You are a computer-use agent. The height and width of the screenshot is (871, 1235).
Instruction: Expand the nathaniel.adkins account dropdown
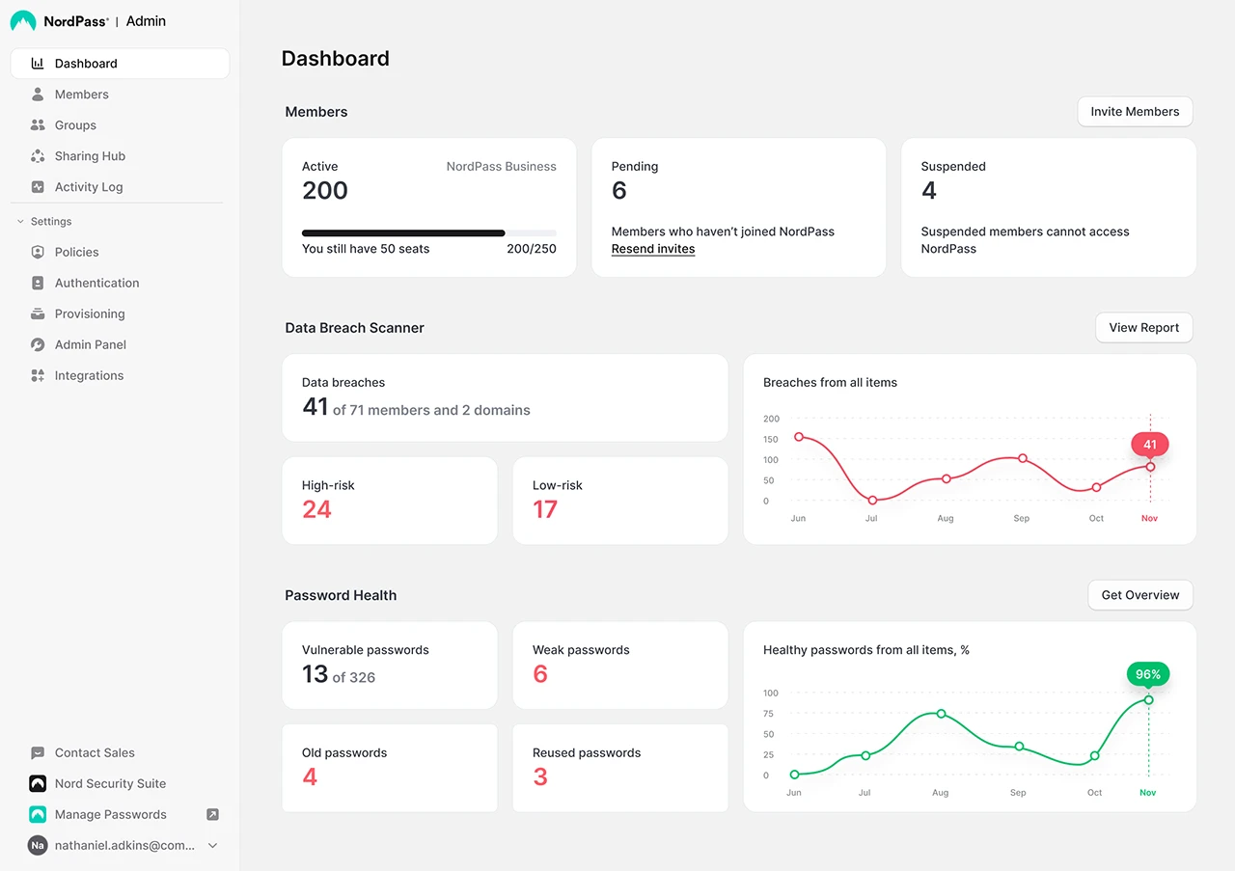(213, 845)
